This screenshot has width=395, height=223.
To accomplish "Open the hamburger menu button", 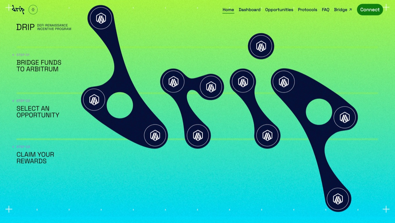I will coord(33,10).
